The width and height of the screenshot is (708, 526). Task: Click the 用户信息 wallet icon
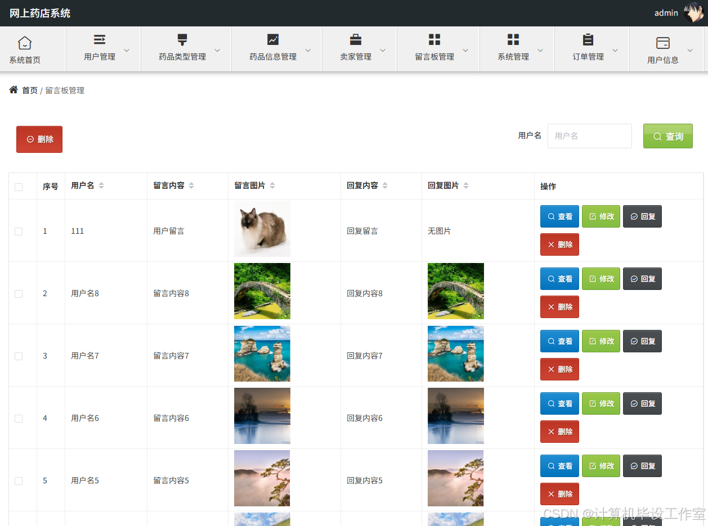point(663,43)
